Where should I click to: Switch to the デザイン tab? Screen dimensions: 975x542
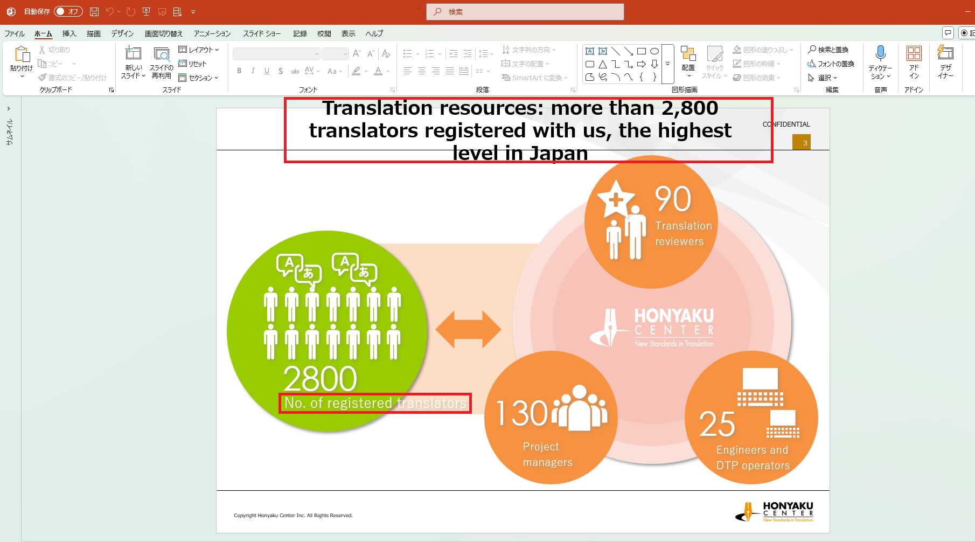pyautogui.click(x=122, y=33)
